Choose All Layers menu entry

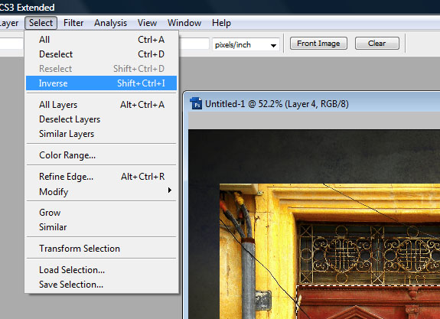tap(101, 105)
